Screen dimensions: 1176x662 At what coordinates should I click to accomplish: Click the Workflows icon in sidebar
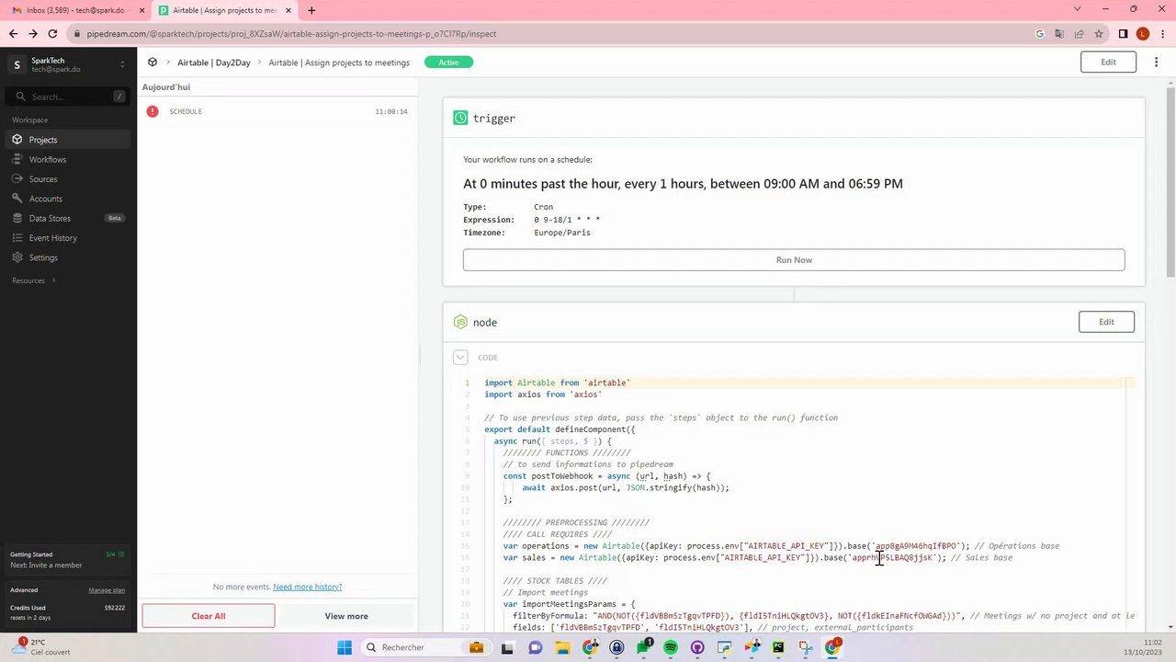pos(17,159)
